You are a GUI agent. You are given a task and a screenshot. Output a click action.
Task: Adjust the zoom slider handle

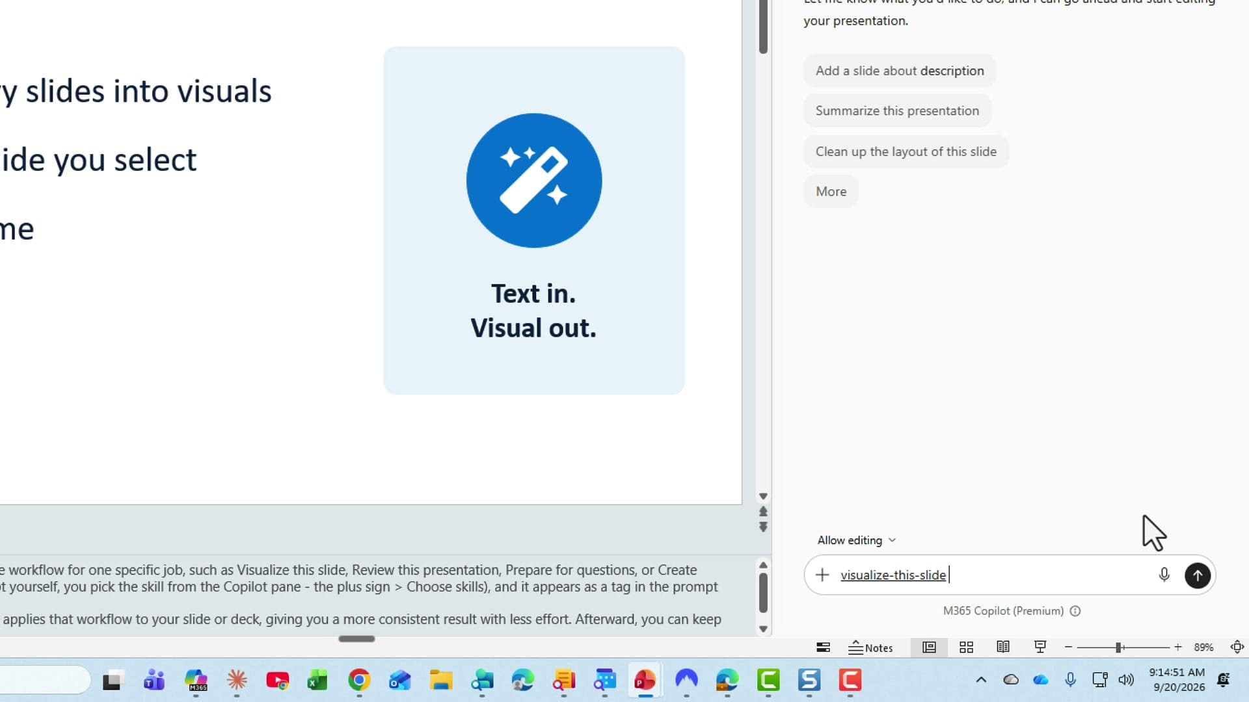tap(1118, 647)
